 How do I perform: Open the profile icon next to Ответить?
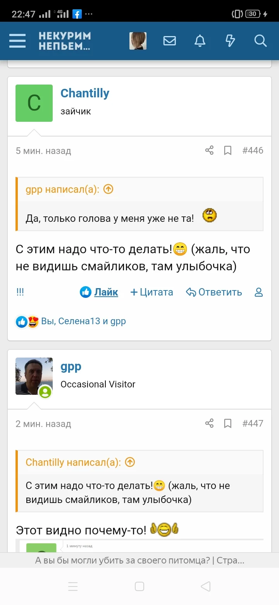[x=258, y=292]
